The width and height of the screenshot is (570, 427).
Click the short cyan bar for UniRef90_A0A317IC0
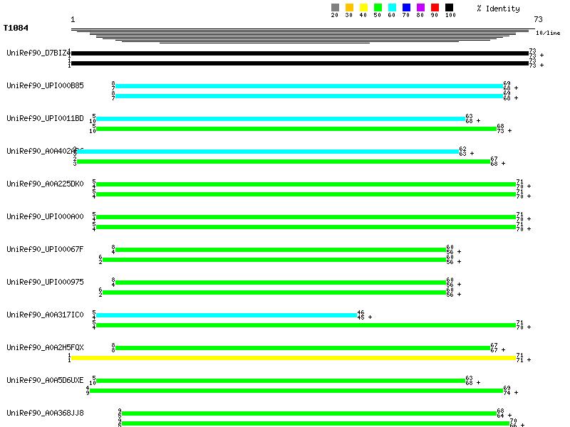tap(226, 315)
